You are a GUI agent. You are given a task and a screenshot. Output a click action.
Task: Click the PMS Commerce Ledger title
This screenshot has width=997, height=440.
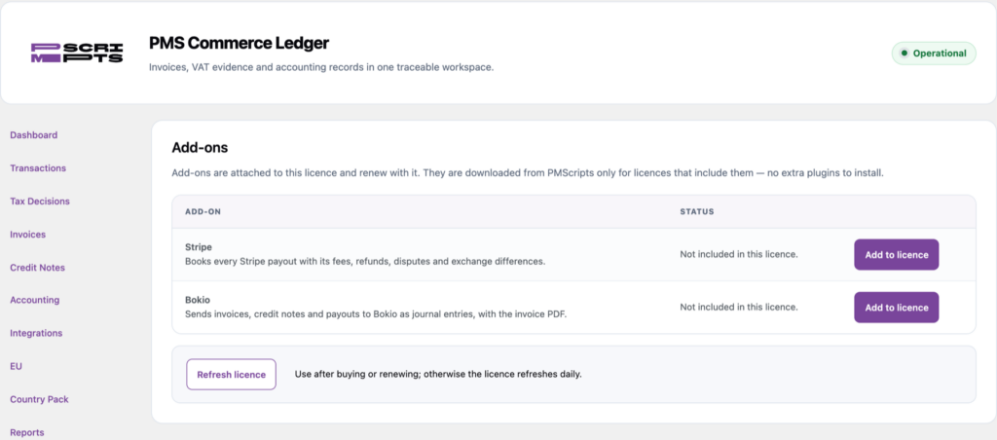240,43
